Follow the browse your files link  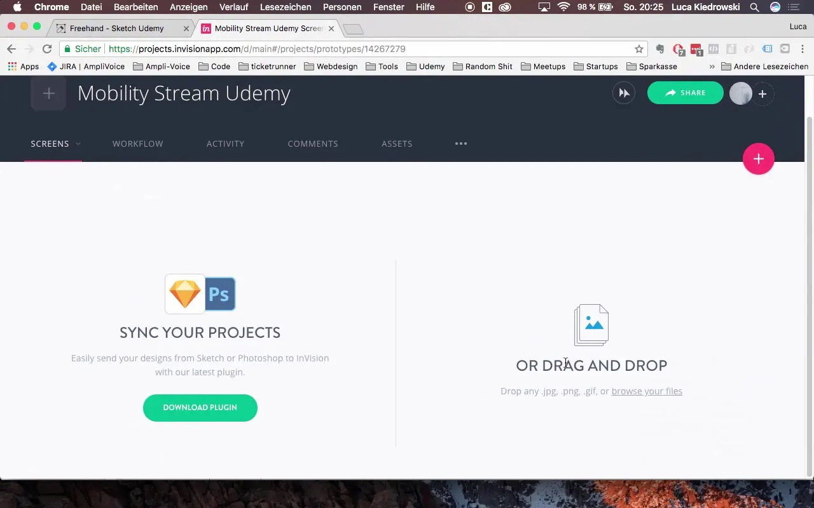[647, 391]
